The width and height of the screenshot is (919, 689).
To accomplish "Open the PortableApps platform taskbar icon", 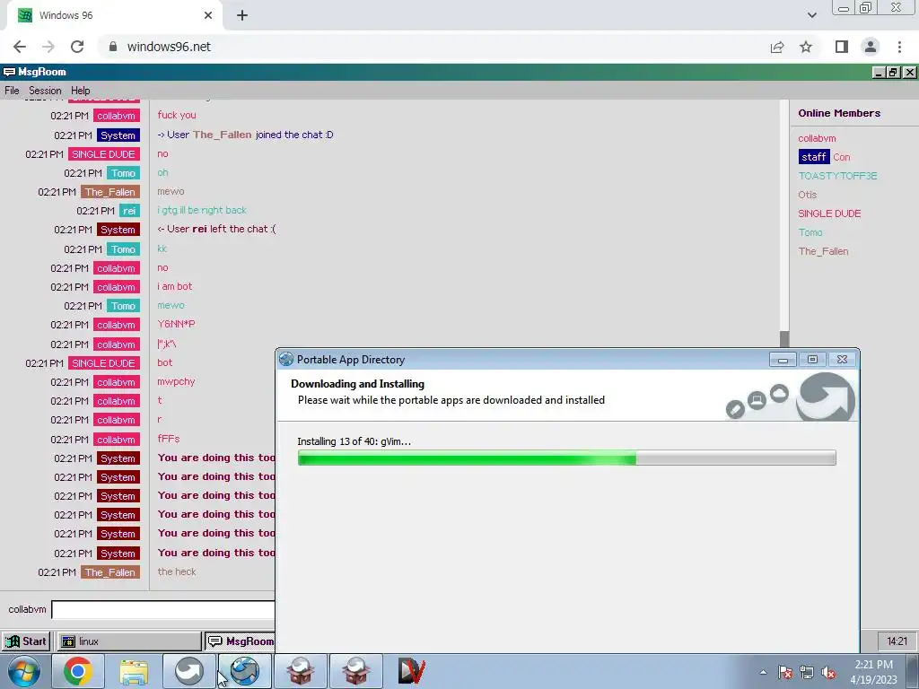I will tap(188, 671).
